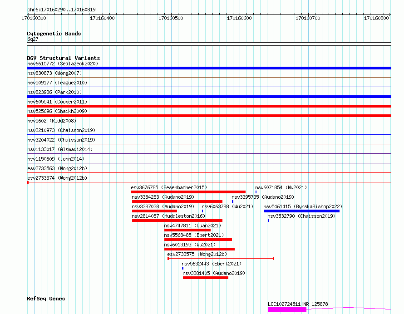Click the nsv5602 (Kidd2008) label
This screenshot has height=314, width=404.
point(52,121)
